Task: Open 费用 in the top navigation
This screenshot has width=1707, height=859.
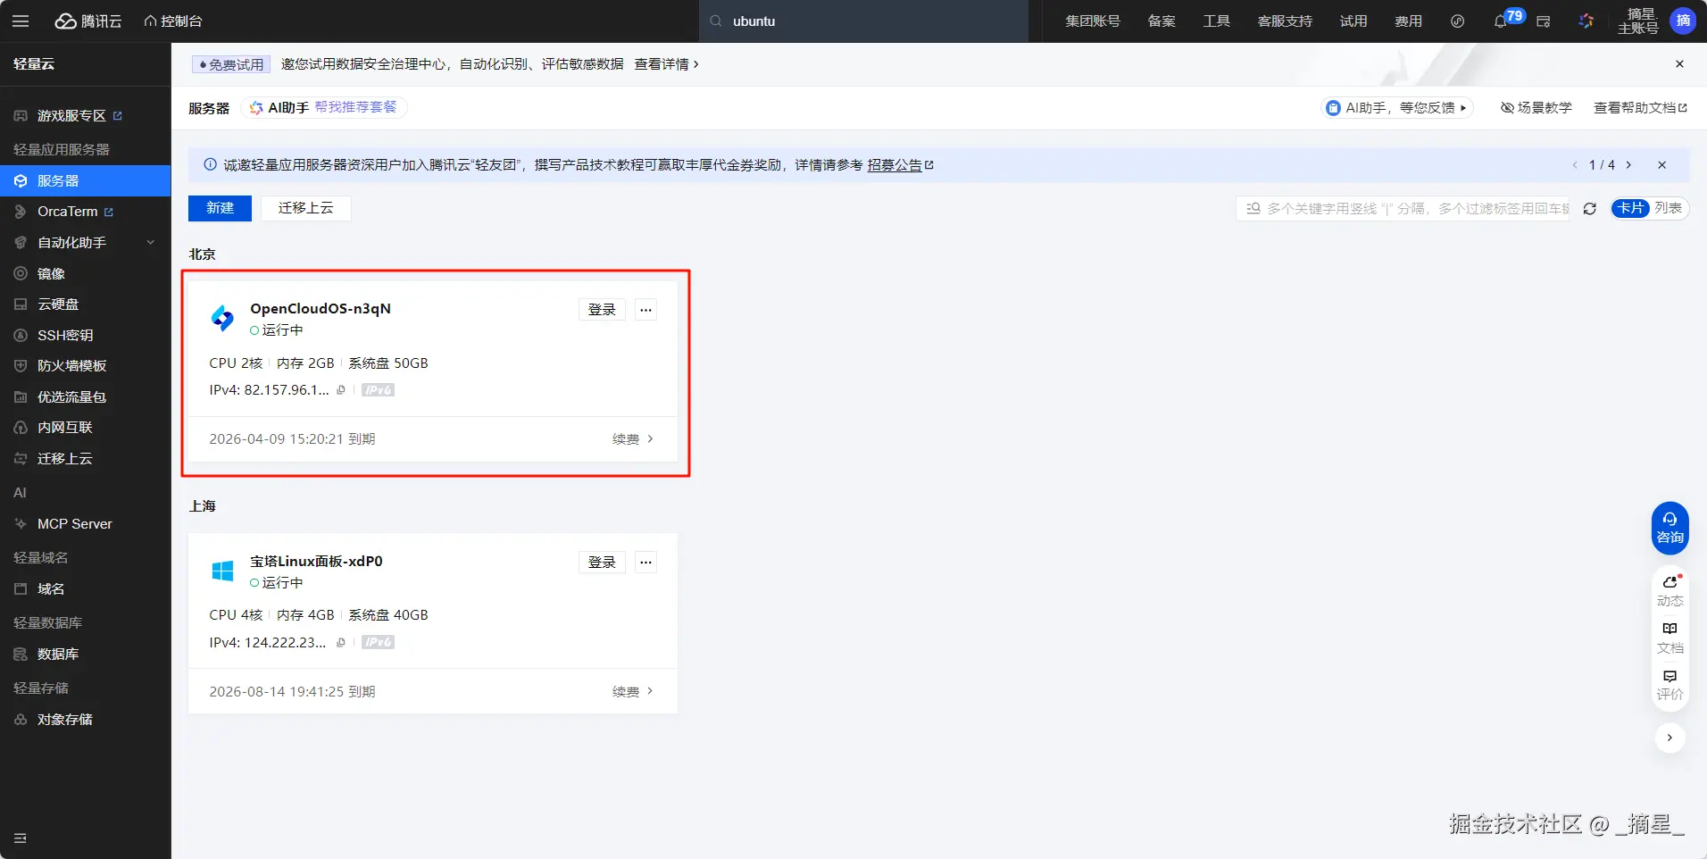Action: pos(1409,21)
